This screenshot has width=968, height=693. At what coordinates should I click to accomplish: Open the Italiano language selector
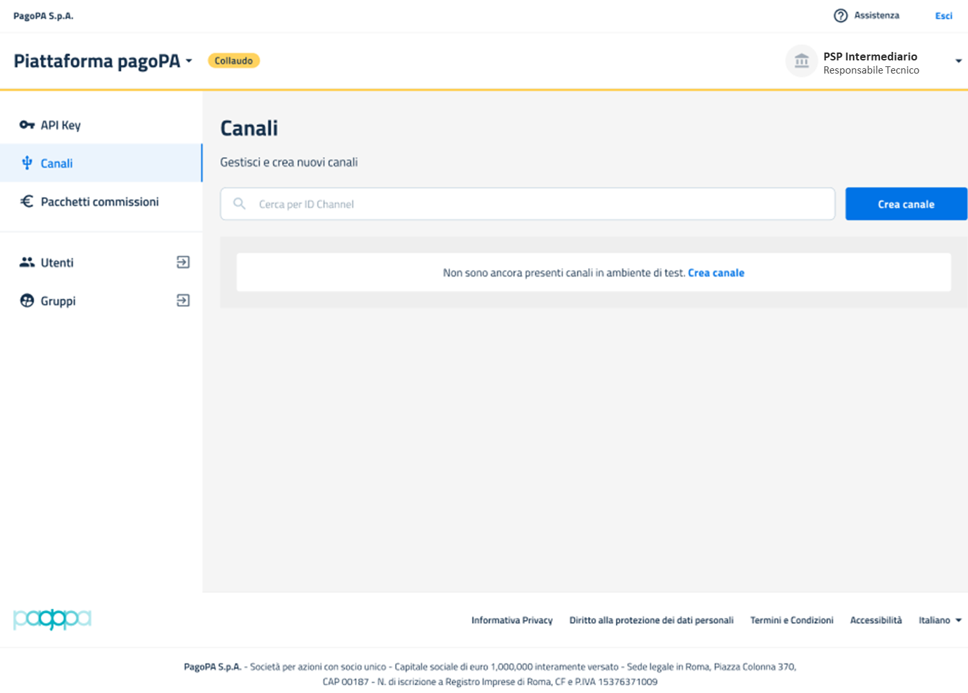pos(940,620)
